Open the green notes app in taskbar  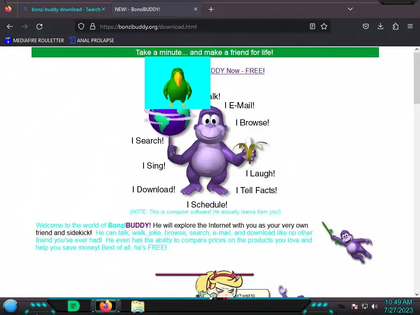pyautogui.click(x=74, y=306)
